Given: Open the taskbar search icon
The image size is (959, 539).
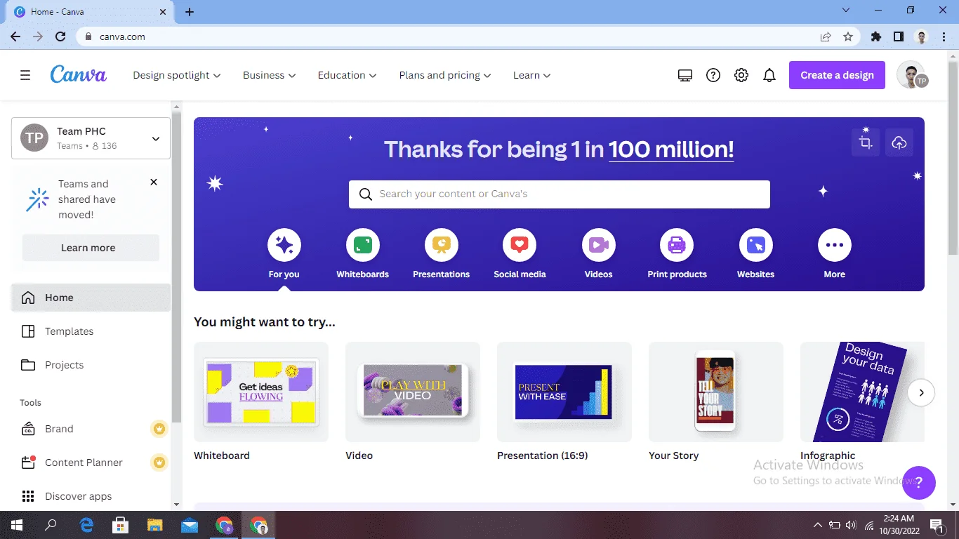Looking at the screenshot, I should [x=51, y=525].
